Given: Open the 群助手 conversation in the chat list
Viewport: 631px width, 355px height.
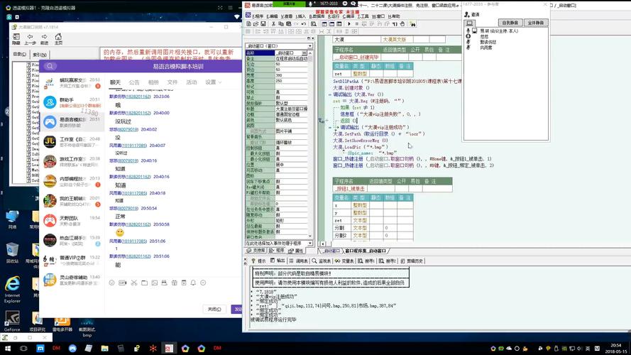Looking at the screenshot, I should click(72, 102).
